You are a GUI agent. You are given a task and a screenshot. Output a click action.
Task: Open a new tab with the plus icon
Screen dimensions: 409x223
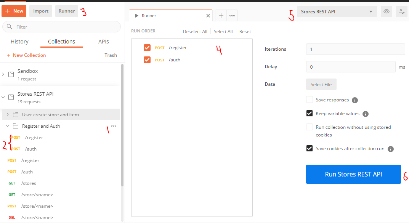point(221,16)
